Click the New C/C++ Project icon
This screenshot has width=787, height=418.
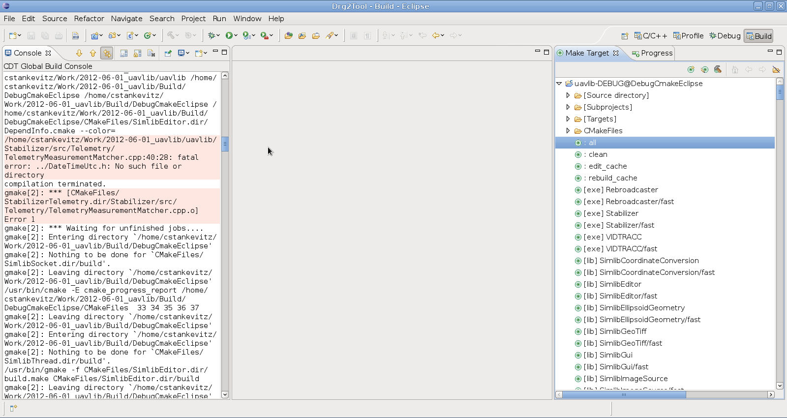coord(94,35)
